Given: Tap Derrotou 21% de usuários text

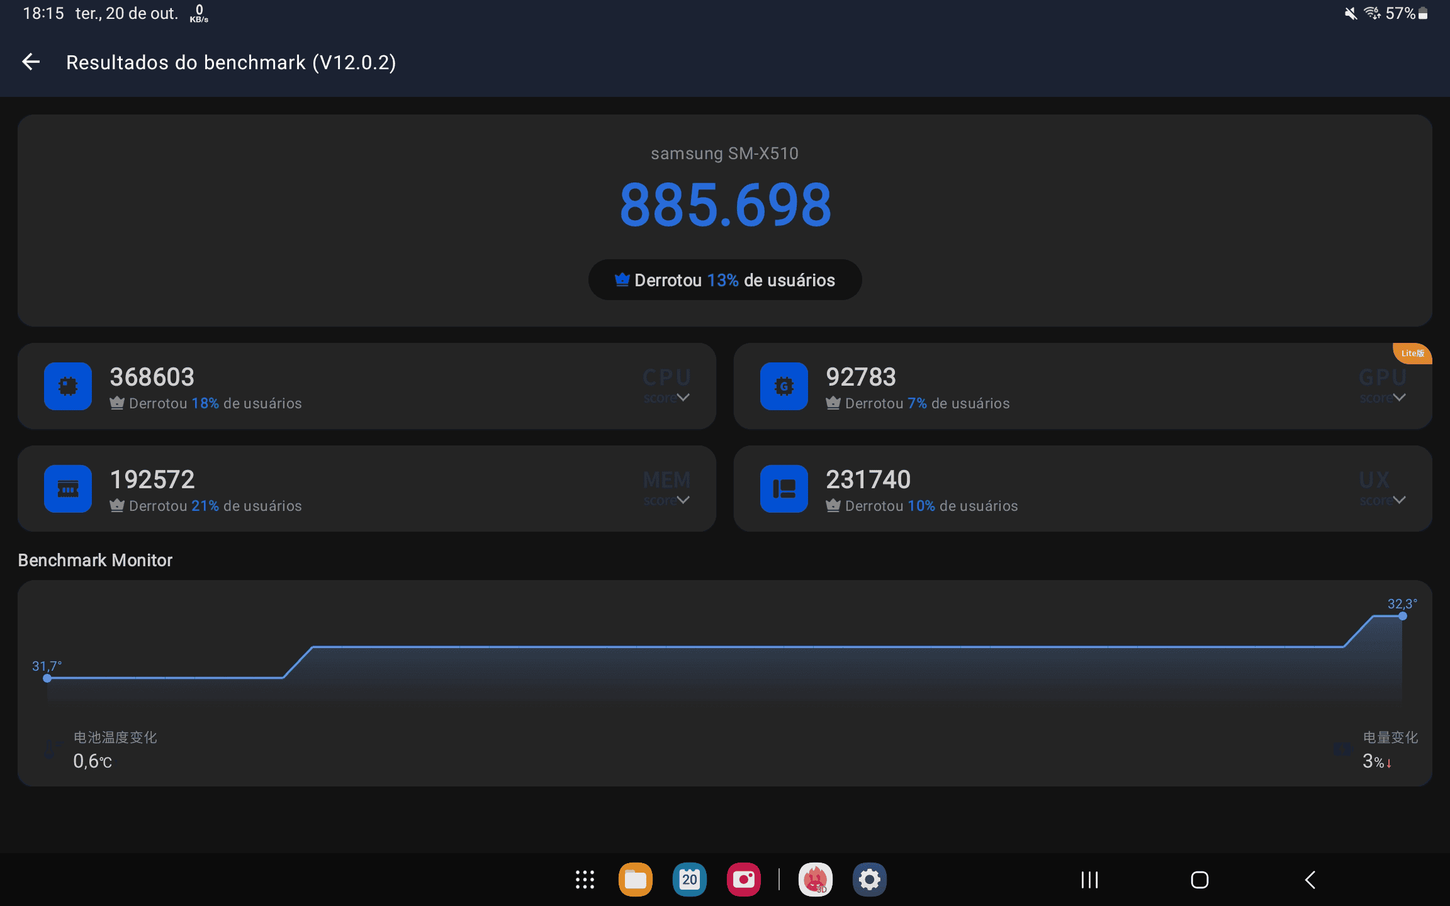Looking at the screenshot, I should (x=215, y=506).
